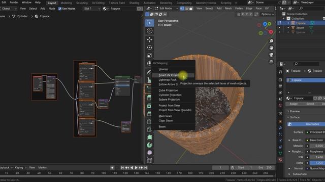The width and height of the screenshot is (325, 182).
Task: Switch to the Modeling workspace tab
Action: (66, 3)
